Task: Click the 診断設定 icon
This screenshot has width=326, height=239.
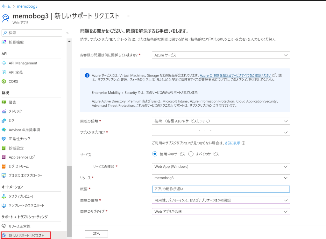Action: pos(4,148)
